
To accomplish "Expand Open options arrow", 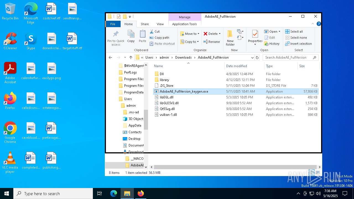I will tap(279, 32).
